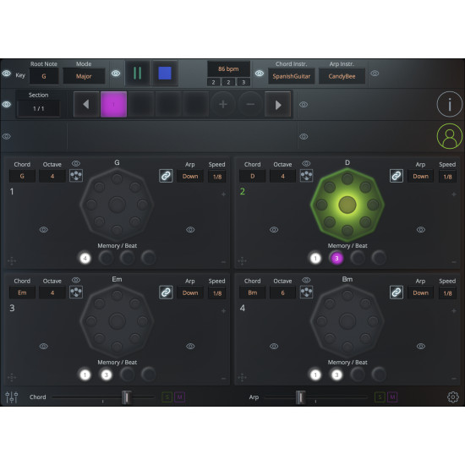Image resolution: width=465 pixels, height=465 pixels.
Task: Click the plus icon on pad 1
Action: [223, 194]
